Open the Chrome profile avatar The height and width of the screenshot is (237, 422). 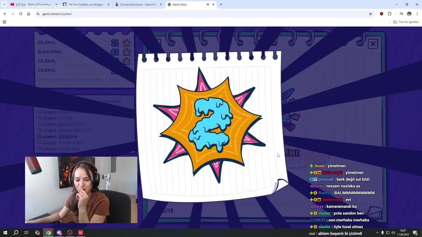pyautogui.click(x=409, y=14)
